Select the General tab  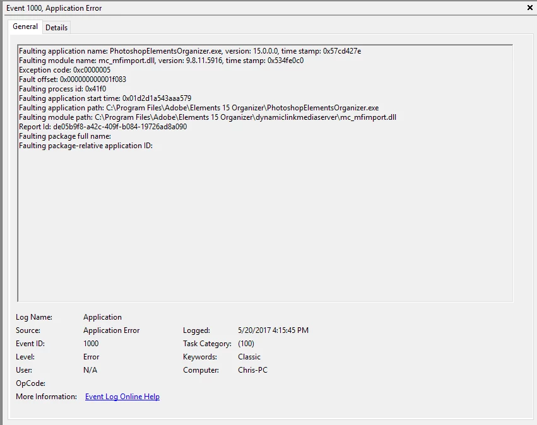[25, 26]
